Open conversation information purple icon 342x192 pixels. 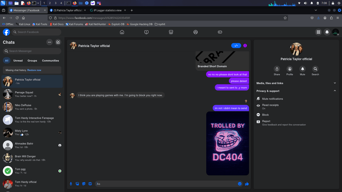(245, 46)
